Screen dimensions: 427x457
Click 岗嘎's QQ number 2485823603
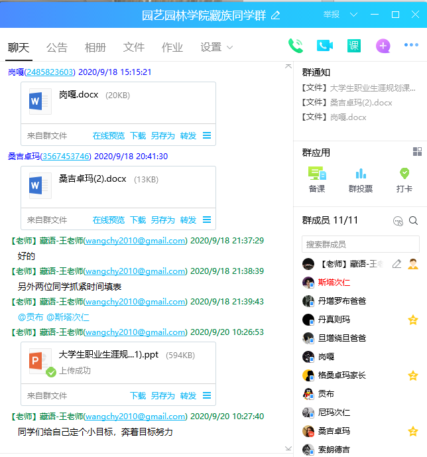pos(50,72)
